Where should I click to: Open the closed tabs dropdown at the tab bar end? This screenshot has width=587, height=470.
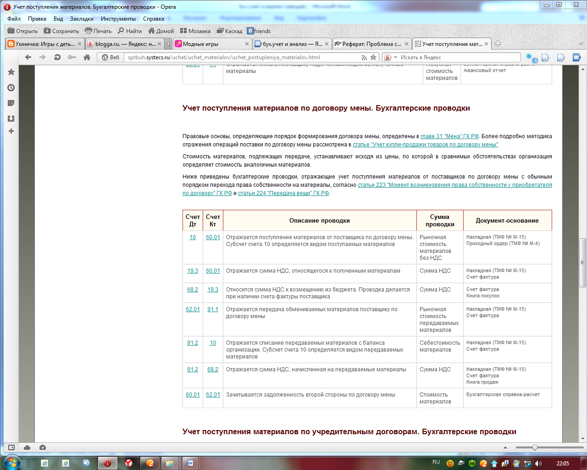pos(581,44)
